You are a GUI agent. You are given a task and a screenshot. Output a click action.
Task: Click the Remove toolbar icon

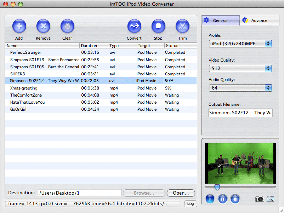click(43, 26)
